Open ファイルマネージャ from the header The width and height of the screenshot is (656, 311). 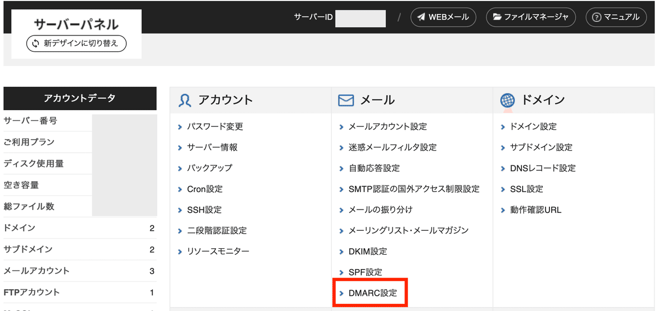coord(531,17)
